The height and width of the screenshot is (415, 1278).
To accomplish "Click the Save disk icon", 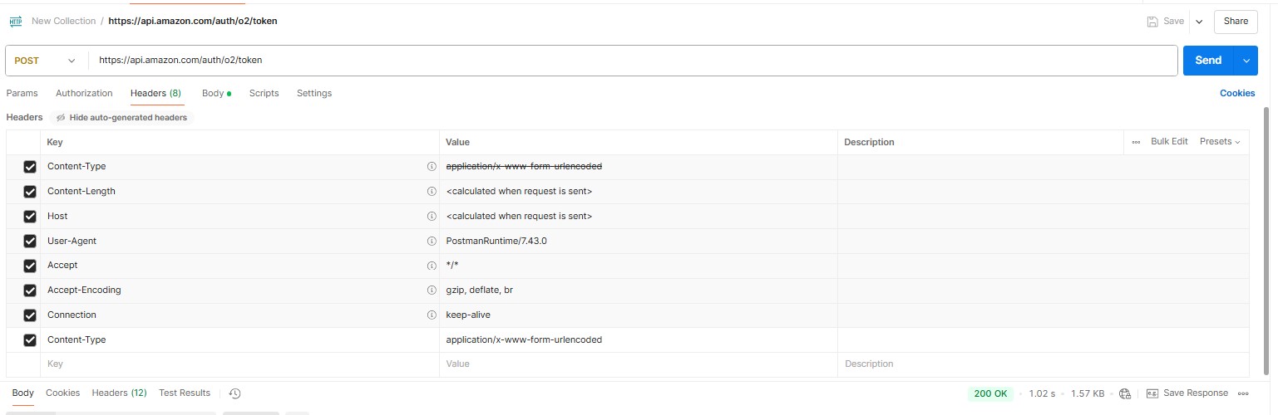I will [x=1152, y=22].
